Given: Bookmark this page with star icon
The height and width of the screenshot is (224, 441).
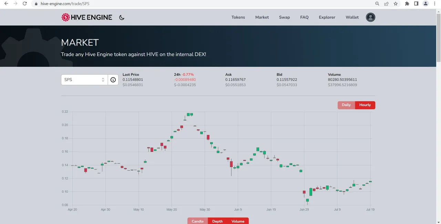Looking at the screenshot, I should point(396,3).
